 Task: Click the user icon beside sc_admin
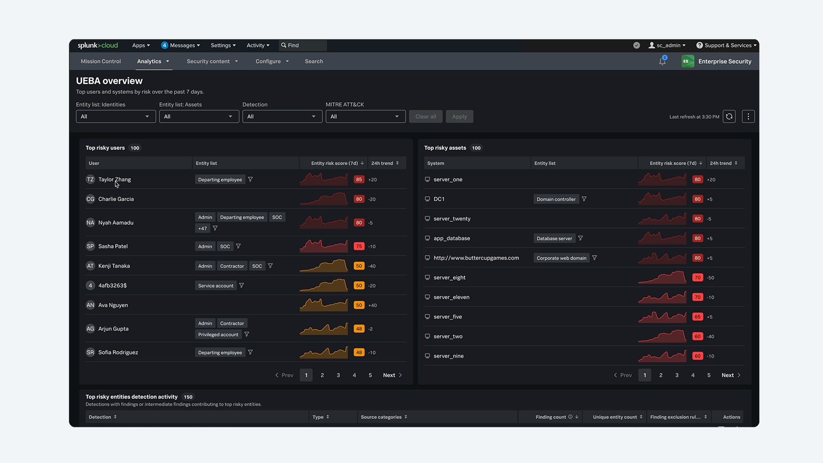[x=652, y=45]
